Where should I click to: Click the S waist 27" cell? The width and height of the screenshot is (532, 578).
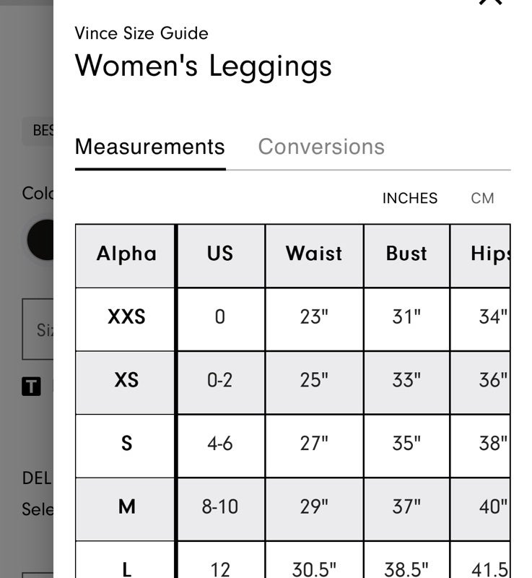pyautogui.click(x=314, y=444)
